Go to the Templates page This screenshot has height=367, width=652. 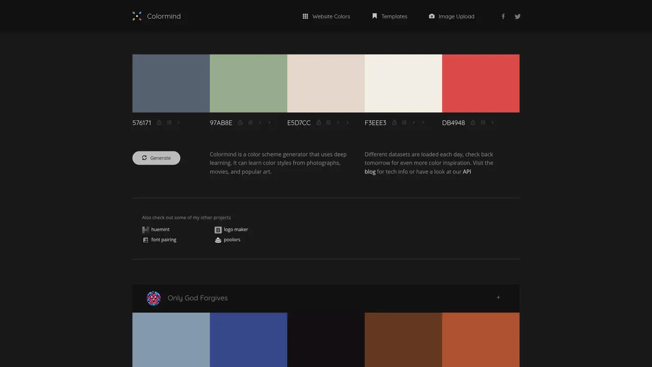pyautogui.click(x=390, y=16)
